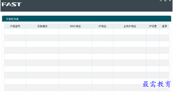Select first row cell under 设备描述

coord(42,32)
